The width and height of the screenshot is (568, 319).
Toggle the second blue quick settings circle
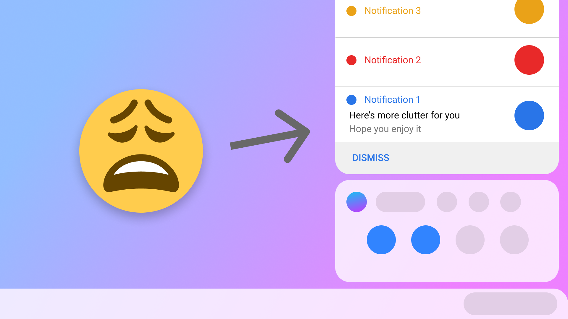426,240
